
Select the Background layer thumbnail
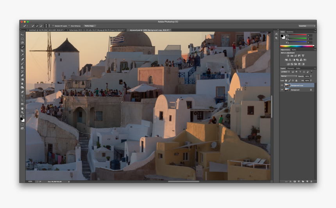point(287,90)
